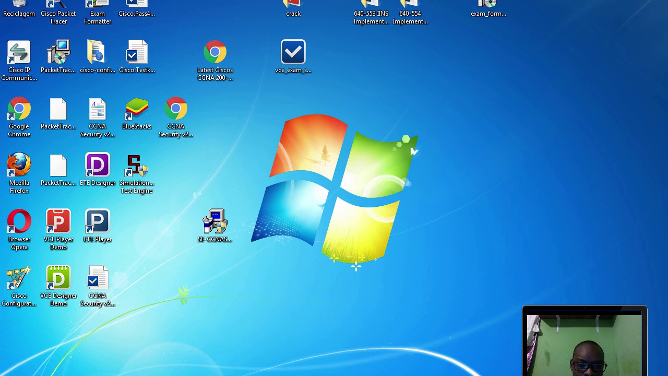Image resolution: width=668 pixels, height=376 pixels.
Task: Launch Simulation Test Engine
Action: tap(137, 173)
